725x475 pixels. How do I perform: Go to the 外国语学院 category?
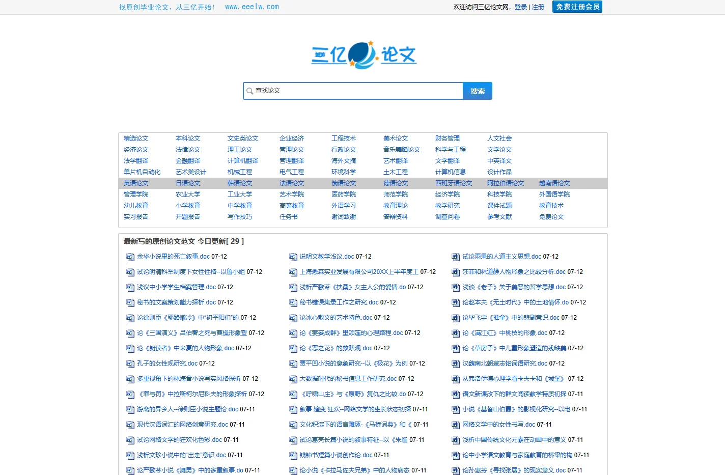point(554,194)
